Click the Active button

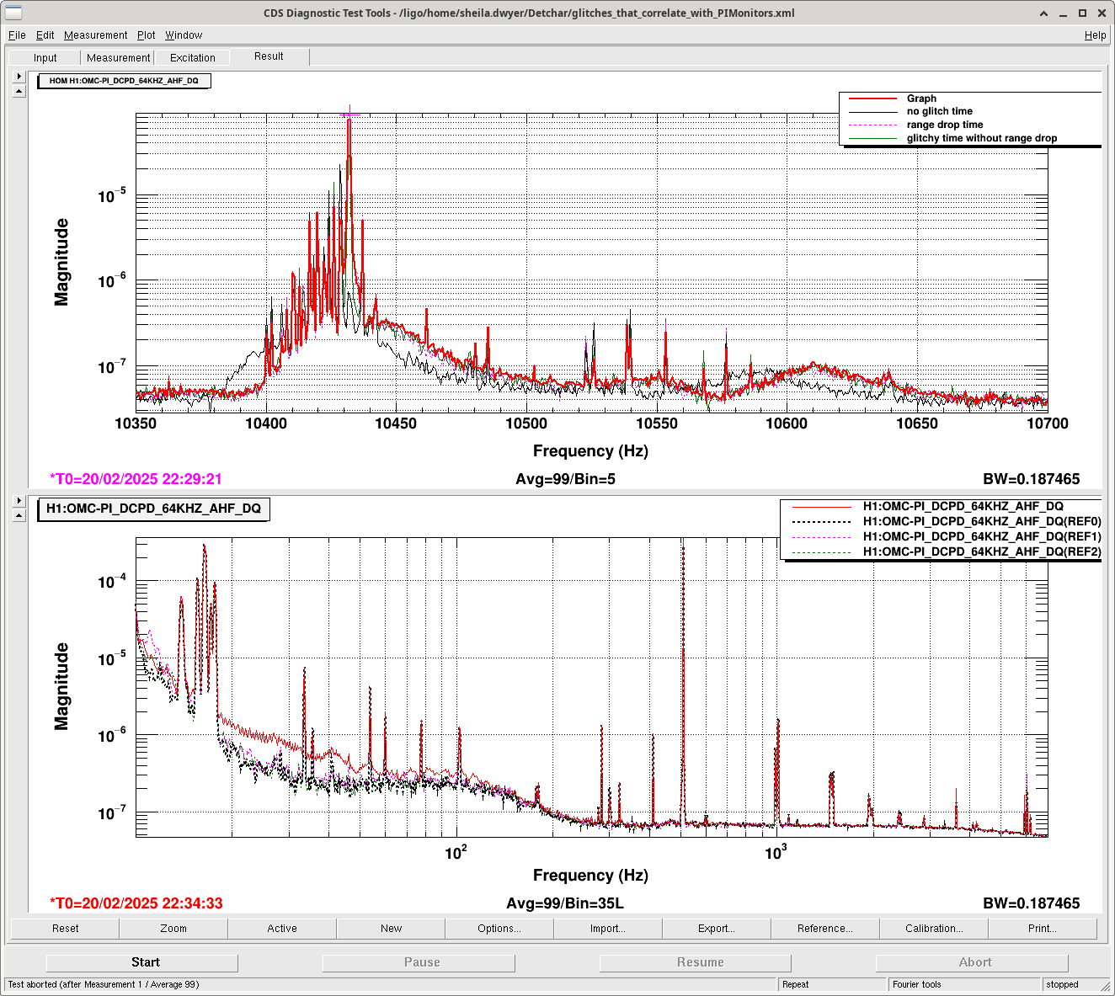tap(282, 929)
